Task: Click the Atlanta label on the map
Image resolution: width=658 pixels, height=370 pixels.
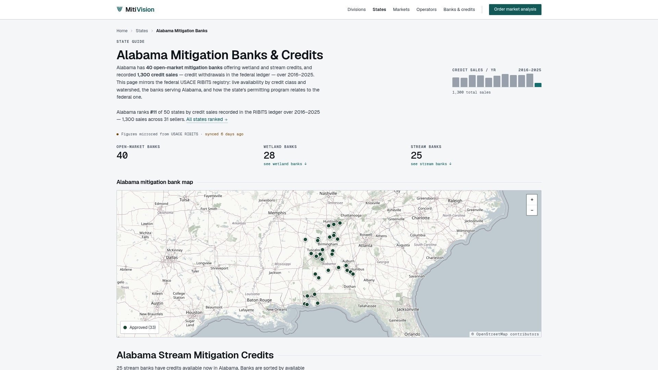Action: click(x=365, y=246)
